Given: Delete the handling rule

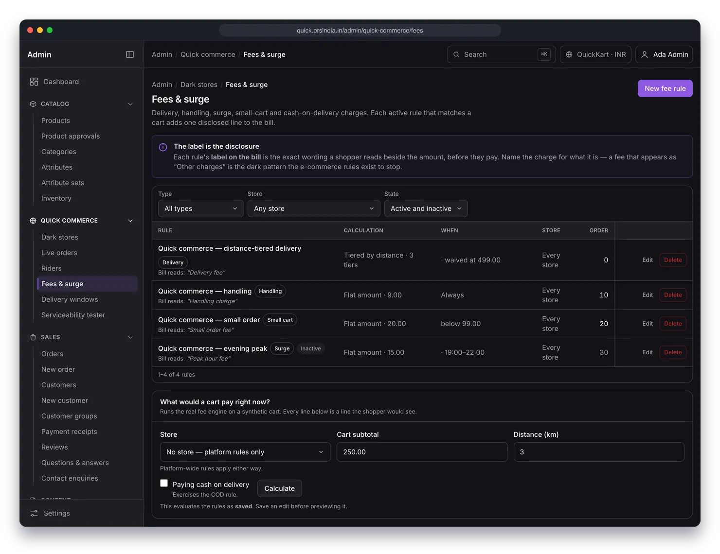Looking at the screenshot, I should (673, 295).
